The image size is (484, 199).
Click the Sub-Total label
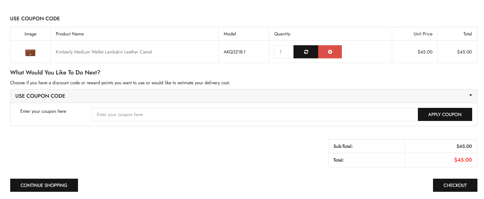click(343, 146)
